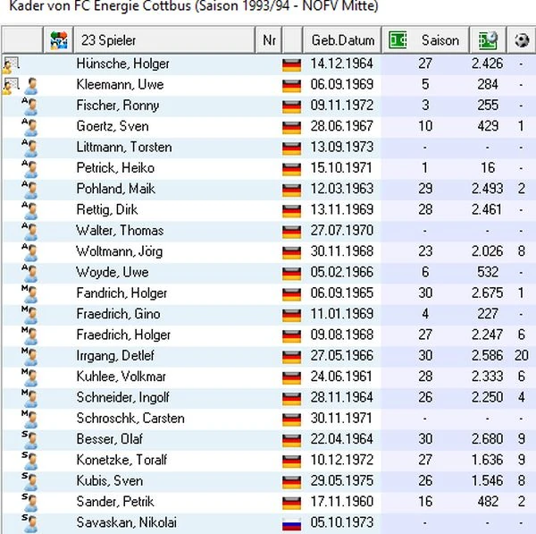Click the defender icon beside Littmann, Torsten
This screenshot has height=534, width=536.
29,148
